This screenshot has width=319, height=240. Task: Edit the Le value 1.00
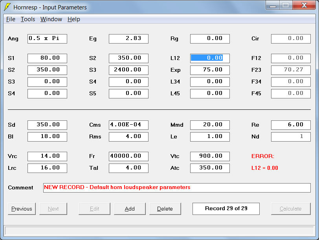[x=210, y=137]
